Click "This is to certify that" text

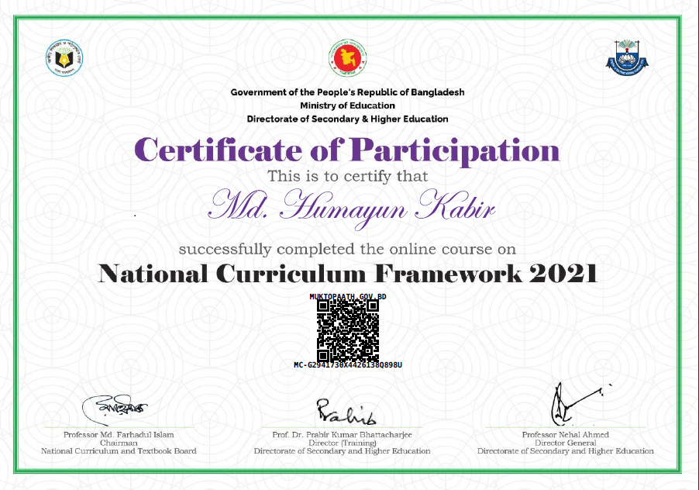point(347,176)
